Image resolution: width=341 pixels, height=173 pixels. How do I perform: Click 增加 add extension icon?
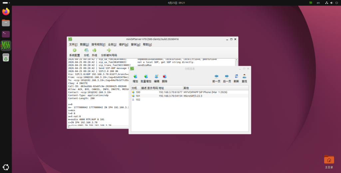[135, 78]
